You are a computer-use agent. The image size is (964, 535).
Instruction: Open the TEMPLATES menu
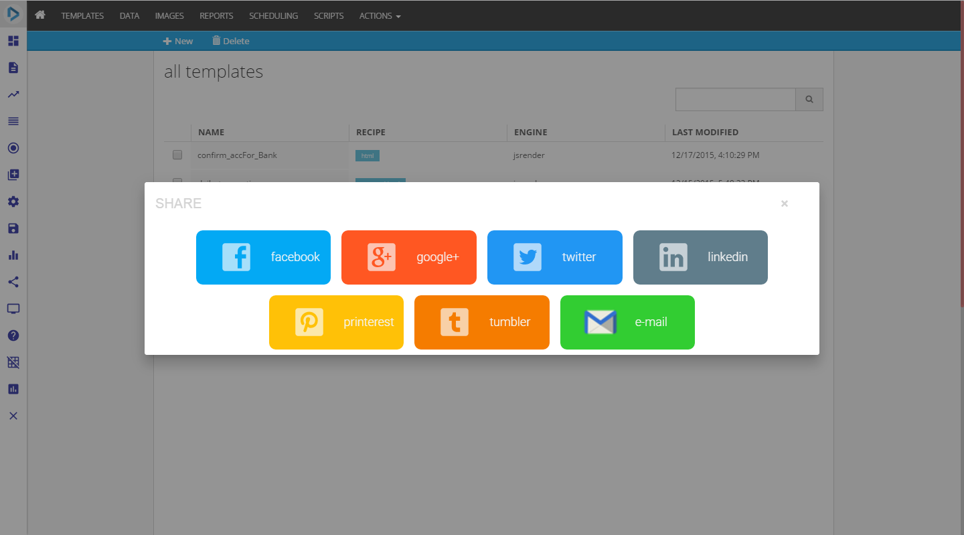[82, 15]
